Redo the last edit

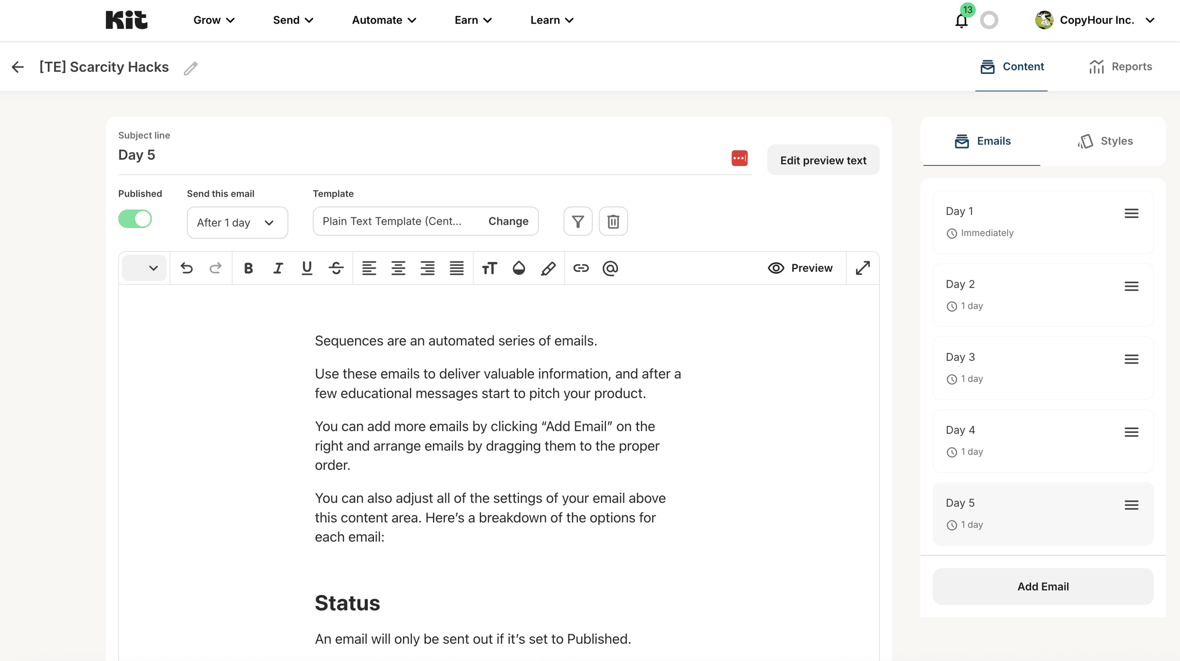coord(215,268)
